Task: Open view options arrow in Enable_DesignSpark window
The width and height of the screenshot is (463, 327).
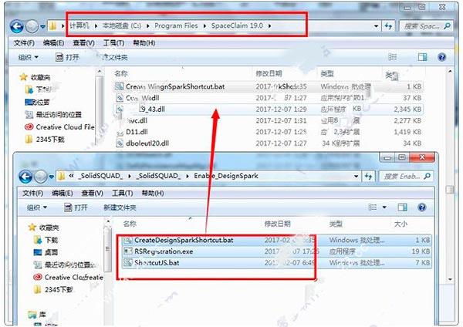Action: [x=384, y=207]
